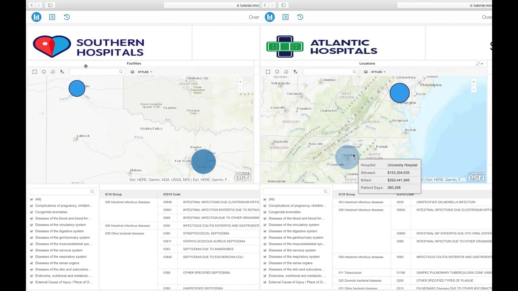The height and width of the screenshot is (291, 518).
Task: Click Southern Hospitals logo
Action: click(88, 46)
